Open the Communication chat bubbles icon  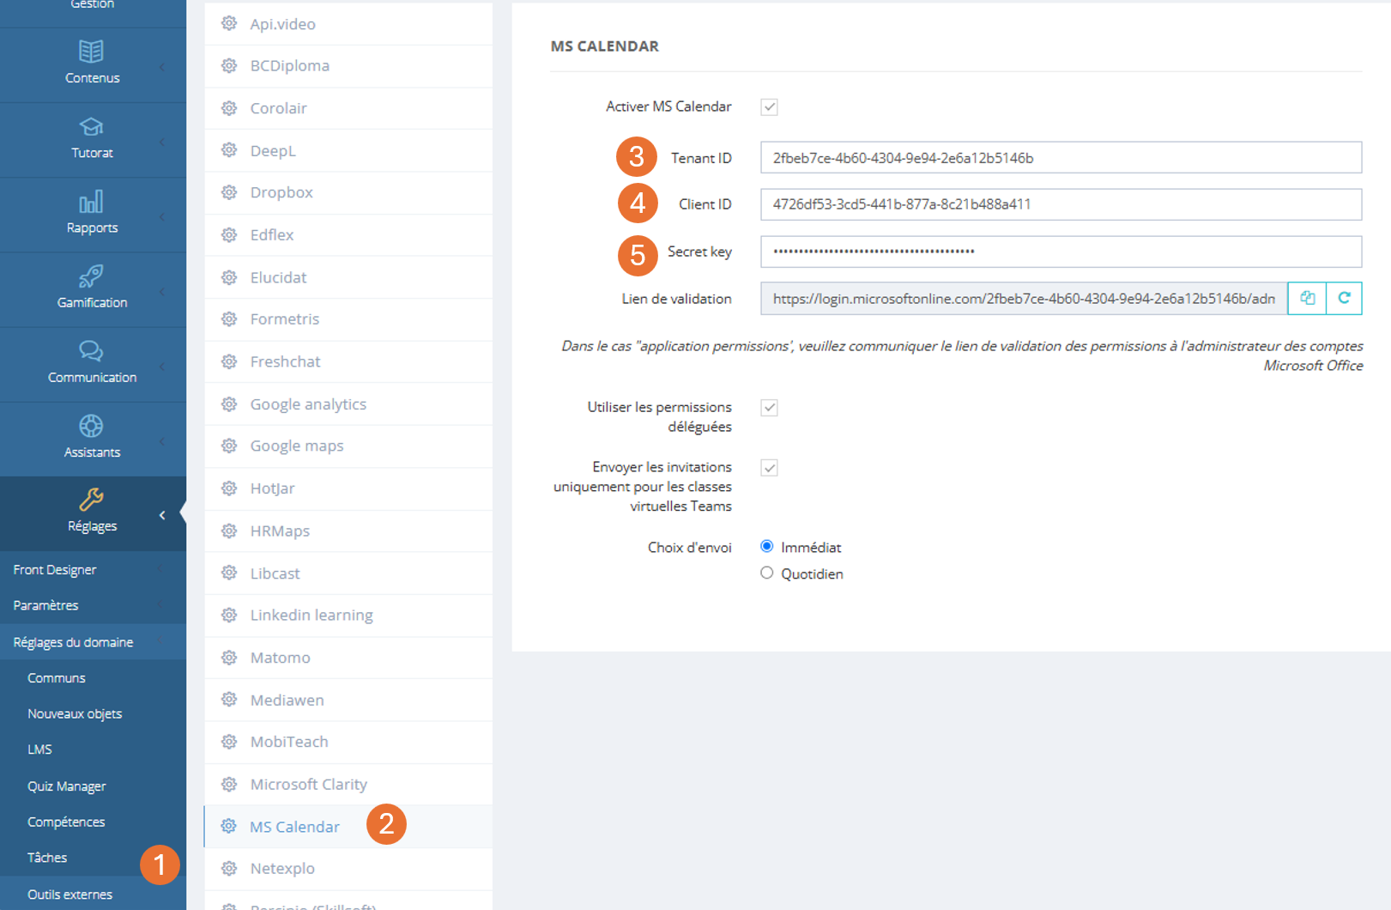coord(91,351)
